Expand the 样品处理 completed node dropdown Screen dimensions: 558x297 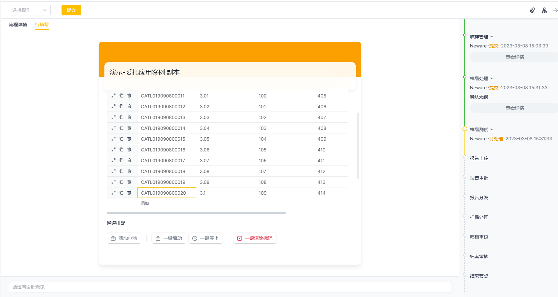click(x=492, y=79)
